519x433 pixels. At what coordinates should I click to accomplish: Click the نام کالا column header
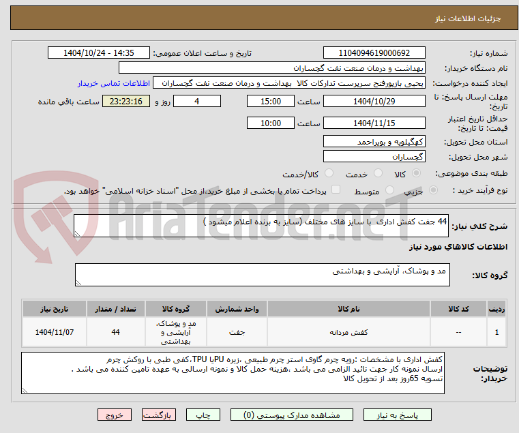point(349,309)
